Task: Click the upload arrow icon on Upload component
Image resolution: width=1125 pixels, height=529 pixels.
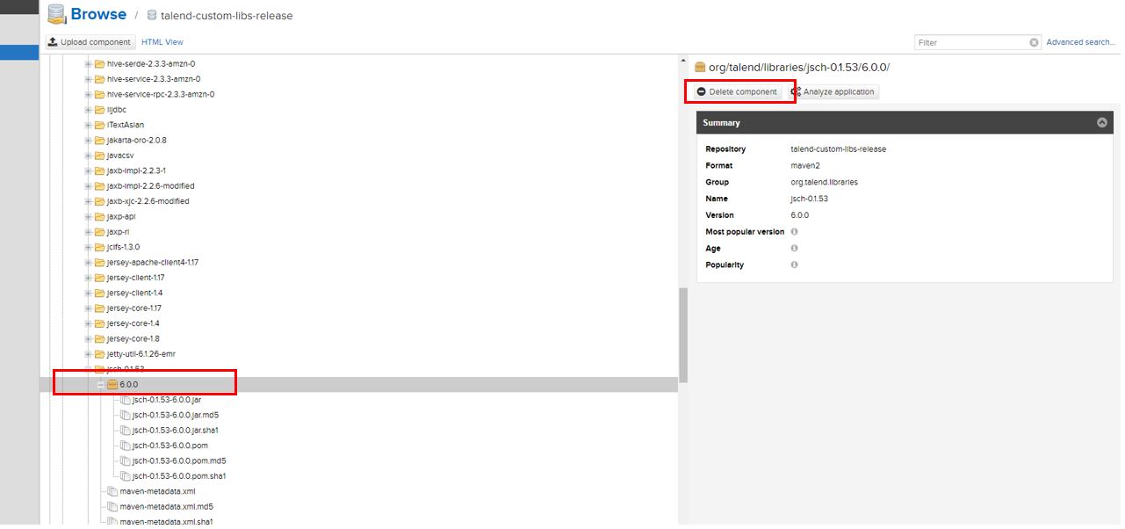Action: pos(53,41)
